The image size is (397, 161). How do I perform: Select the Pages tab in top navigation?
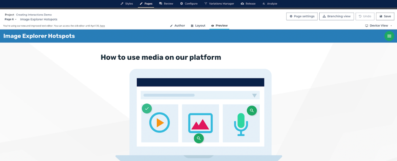click(x=146, y=3)
